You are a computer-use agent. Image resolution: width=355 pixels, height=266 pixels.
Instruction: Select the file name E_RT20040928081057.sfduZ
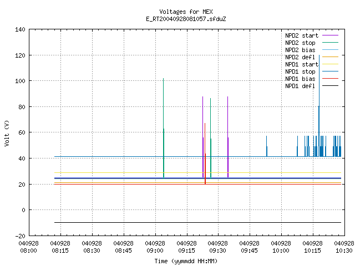pos(186,19)
